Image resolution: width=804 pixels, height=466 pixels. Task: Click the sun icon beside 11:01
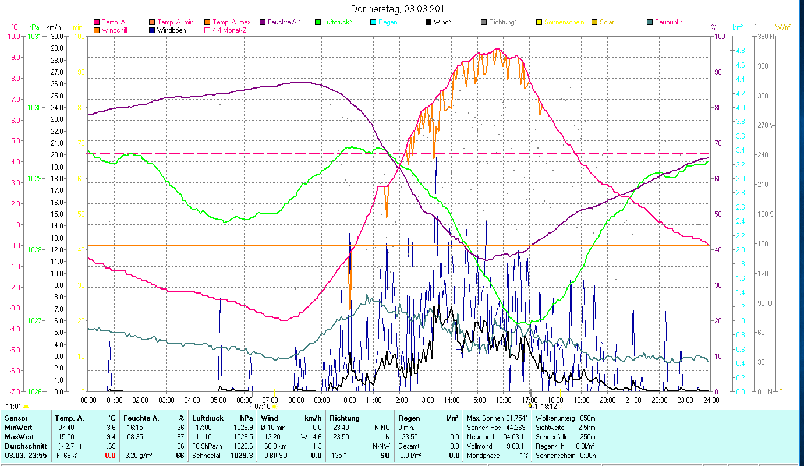click(26, 407)
